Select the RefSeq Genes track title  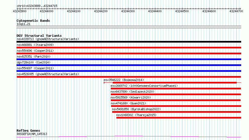coord(28,131)
